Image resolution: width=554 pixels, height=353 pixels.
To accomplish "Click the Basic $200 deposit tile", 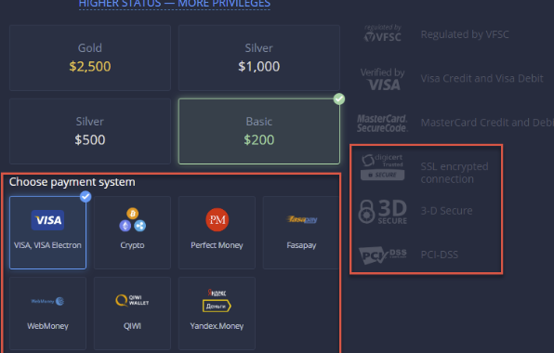I will pos(259,131).
